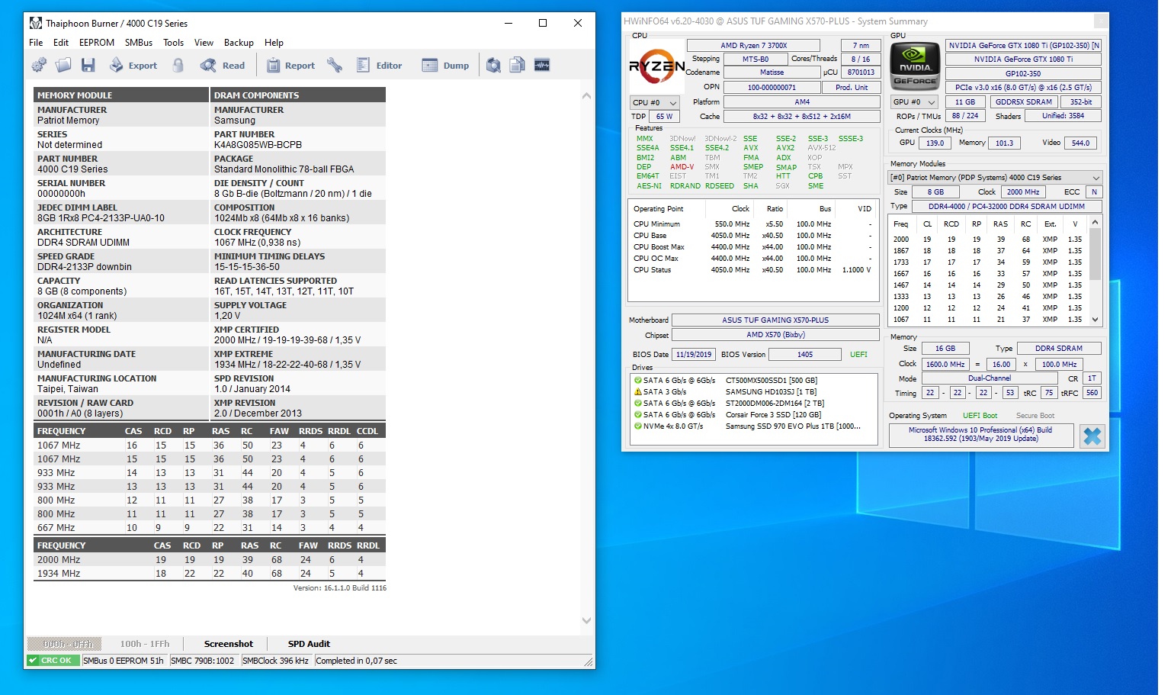Click the Windows 10 Professional OS field
Image resolution: width=1171 pixels, height=695 pixels.
click(x=980, y=434)
